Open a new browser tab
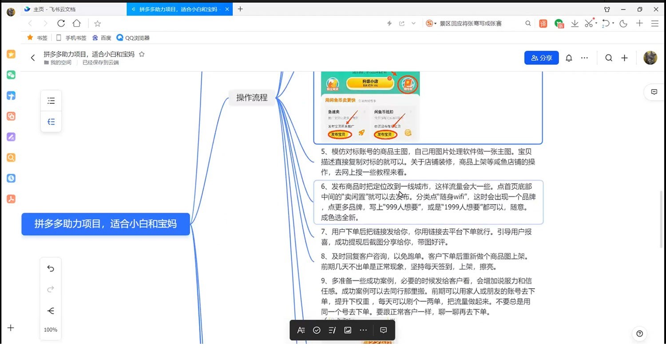Image resolution: width=666 pixels, height=354 pixels. pyautogui.click(x=240, y=9)
